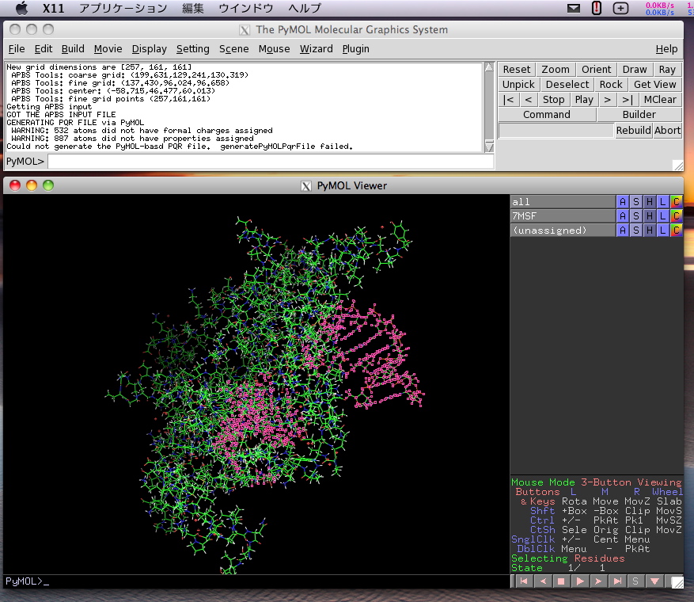Click the Get View button

[x=655, y=85]
